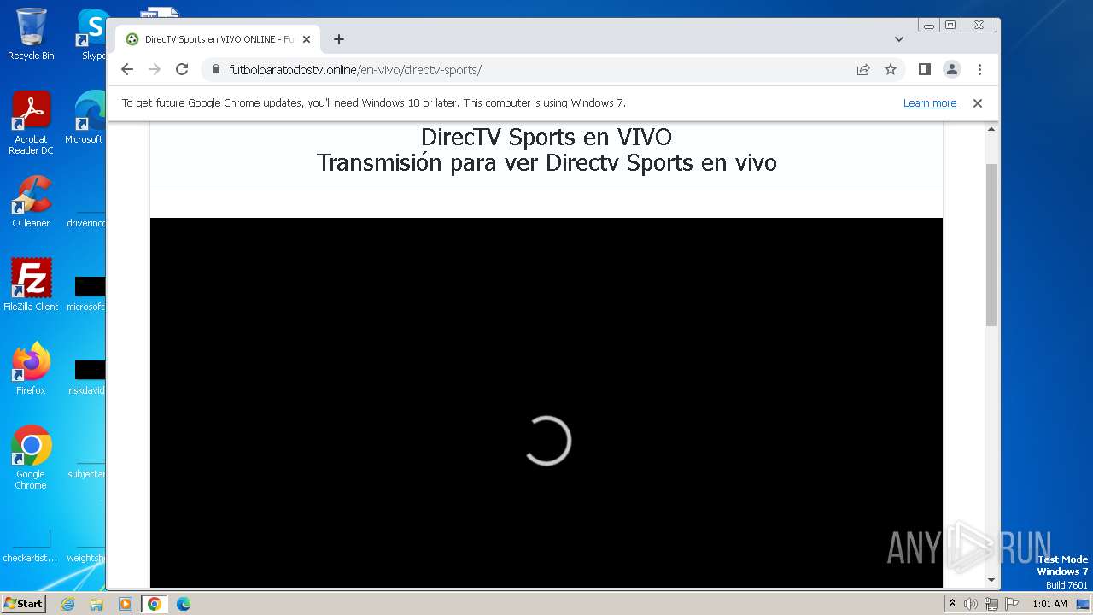Open the Windows Start menu
Screen dimensions: 1093x615
[x=24, y=604]
